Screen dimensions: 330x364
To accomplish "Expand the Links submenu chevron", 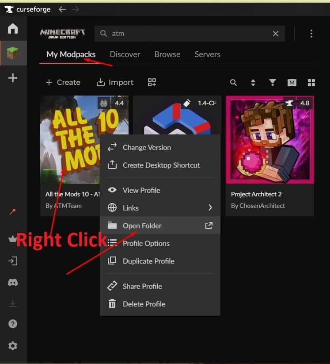I will pos(210,207).
